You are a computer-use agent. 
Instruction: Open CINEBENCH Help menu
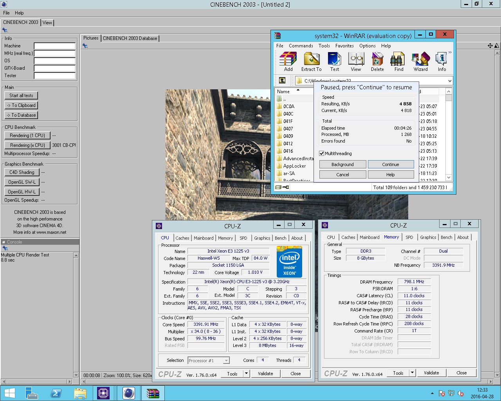coord(19,13)
